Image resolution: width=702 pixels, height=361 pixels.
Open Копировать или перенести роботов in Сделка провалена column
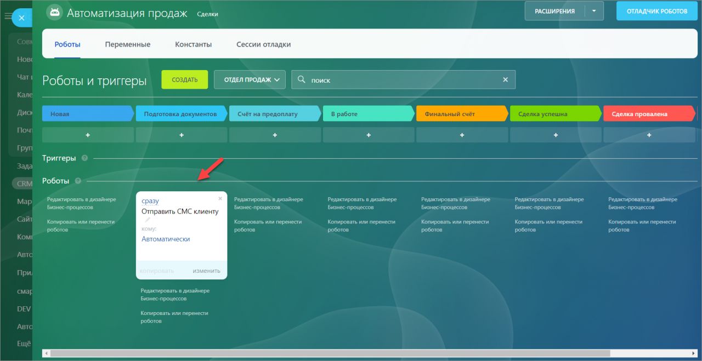click(642, 226)
